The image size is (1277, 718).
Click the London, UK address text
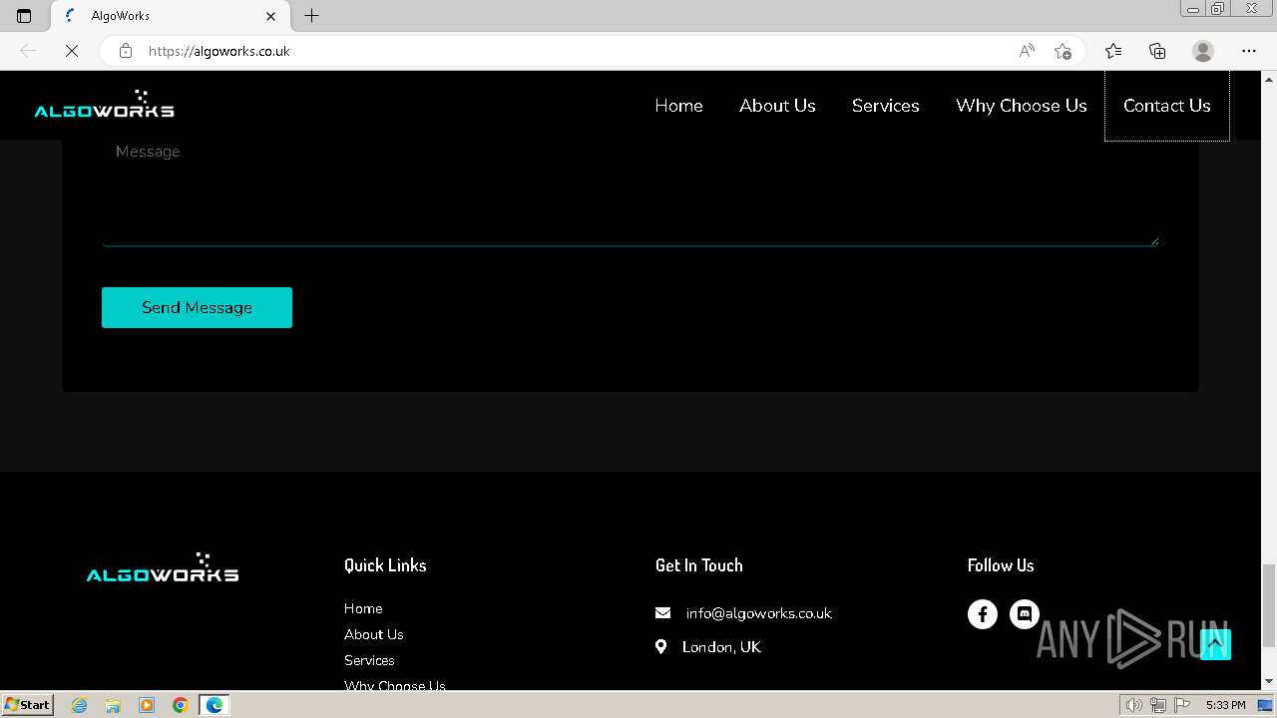point(721,647)
